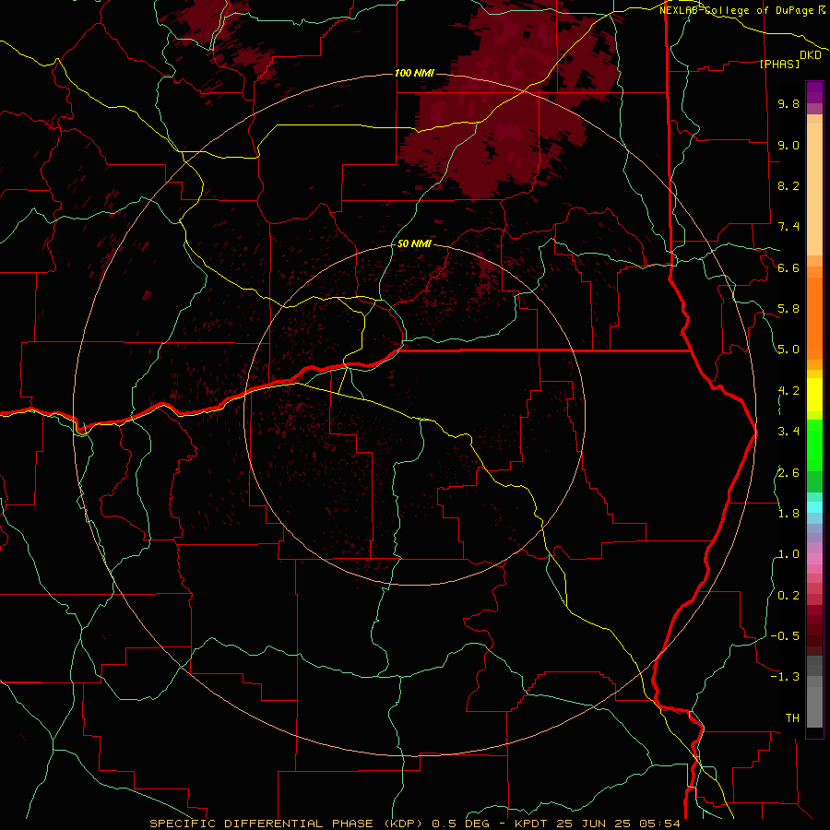Click the 2.6 value on the color scale
Image resolution: width=830 pixels, height=830 pixels.
click(x=788, y=473)
